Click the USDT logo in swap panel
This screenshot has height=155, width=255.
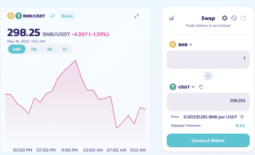[x=173, y=87]
